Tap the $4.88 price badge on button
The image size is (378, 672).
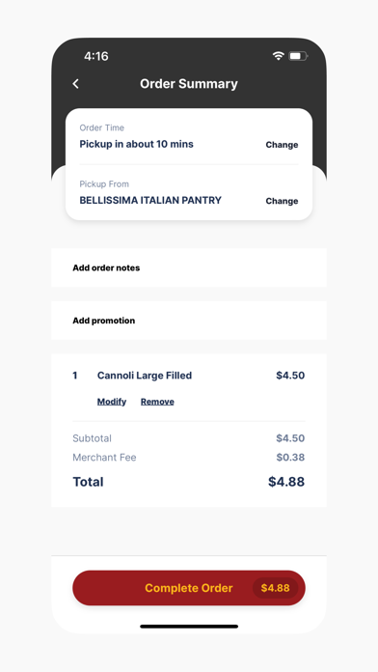coord(275,588)
